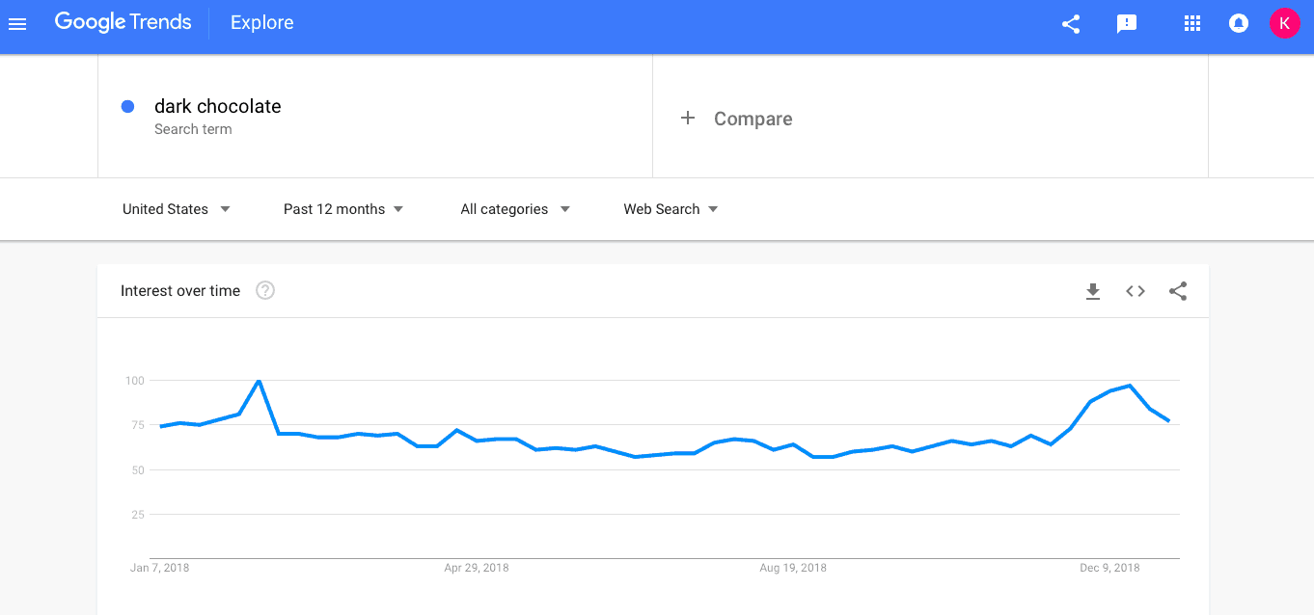
Task: Click the dark chocolate search term
Action: (x=218, y=107)
